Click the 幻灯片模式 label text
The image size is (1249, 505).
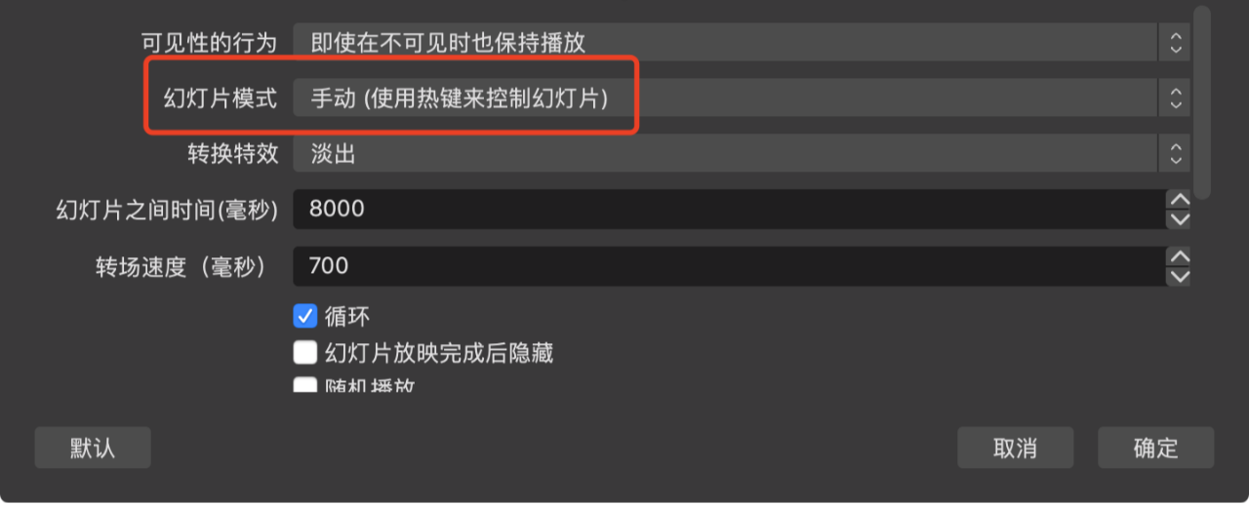pos(221,98)
